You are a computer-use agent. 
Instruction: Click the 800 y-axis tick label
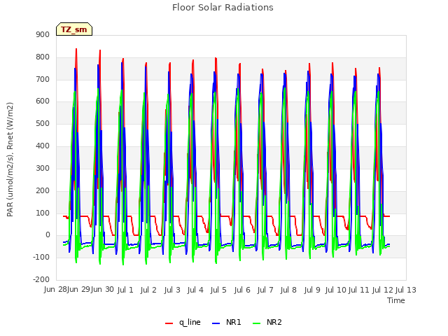coord(43,57)
